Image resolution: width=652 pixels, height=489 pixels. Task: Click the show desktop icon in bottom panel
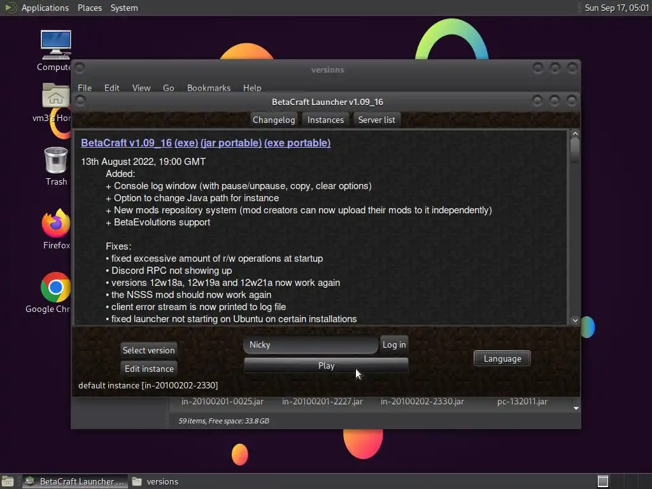(x=8, y=481)
